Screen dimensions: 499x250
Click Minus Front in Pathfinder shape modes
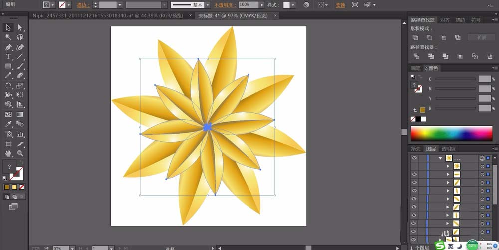click(429, 37)
